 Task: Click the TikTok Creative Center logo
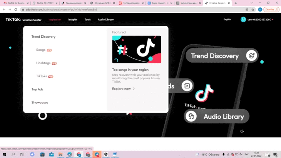click(x=23, y=20)
